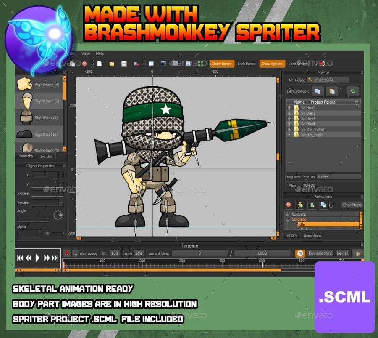Click the alpha slider
This screenshot has width=378, height=338.
point(55,233)
